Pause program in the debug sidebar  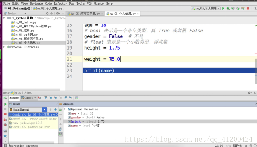click(x=5, y=109)
